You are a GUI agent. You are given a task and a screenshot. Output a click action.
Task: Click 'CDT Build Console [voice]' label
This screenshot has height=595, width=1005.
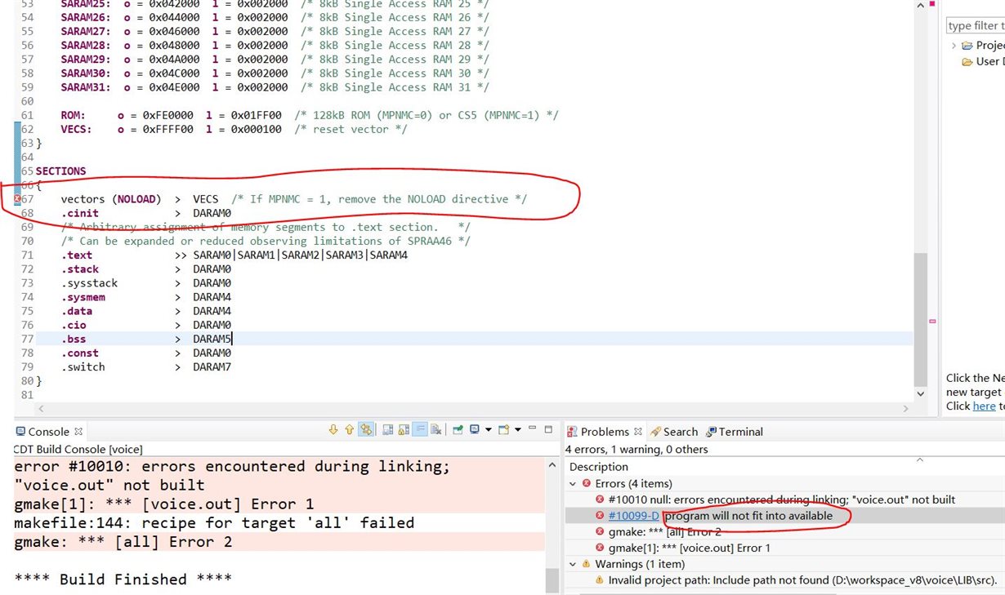(78, 449)
